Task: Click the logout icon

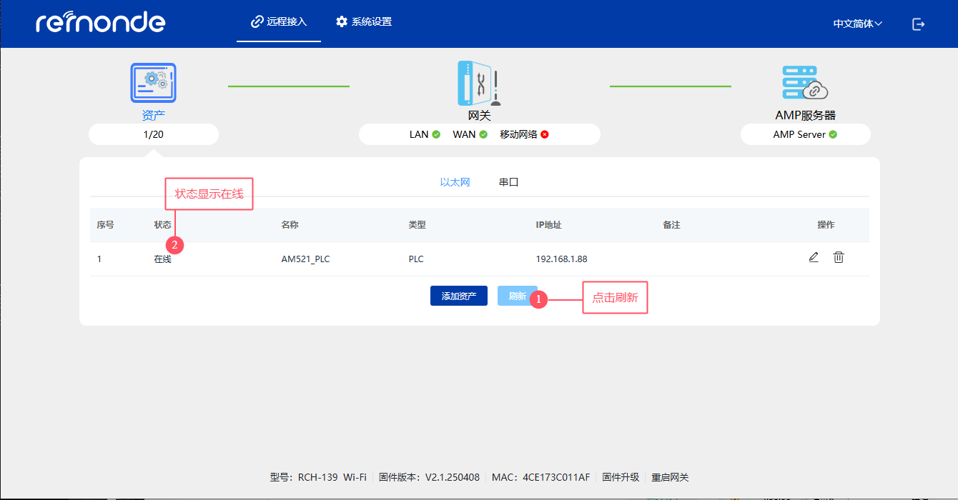Action: (919, 24)
